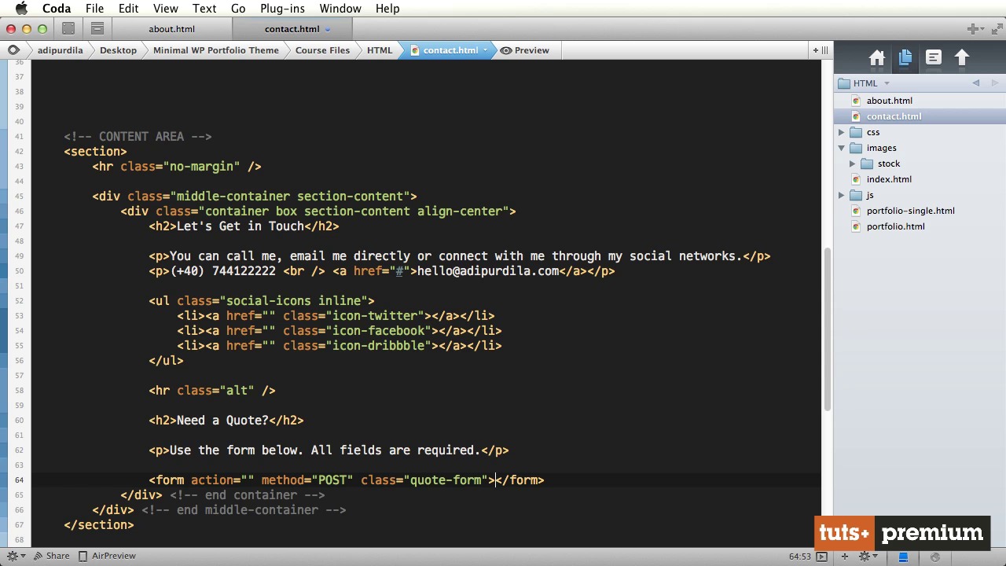Click the eye icon at path bar start
Viewport: 1006px width, 566px height.
(13, 50)
